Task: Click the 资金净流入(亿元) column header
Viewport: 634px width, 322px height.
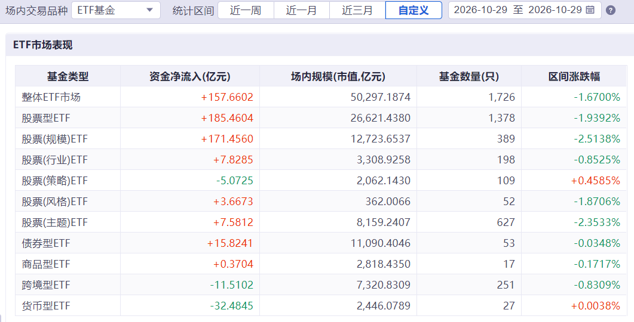Action: [189, 76]
